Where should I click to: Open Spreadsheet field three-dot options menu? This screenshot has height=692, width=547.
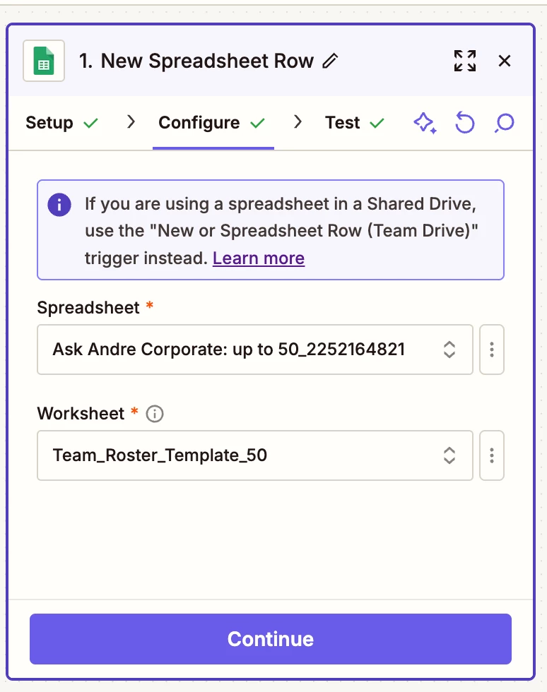tap(492, 350)
